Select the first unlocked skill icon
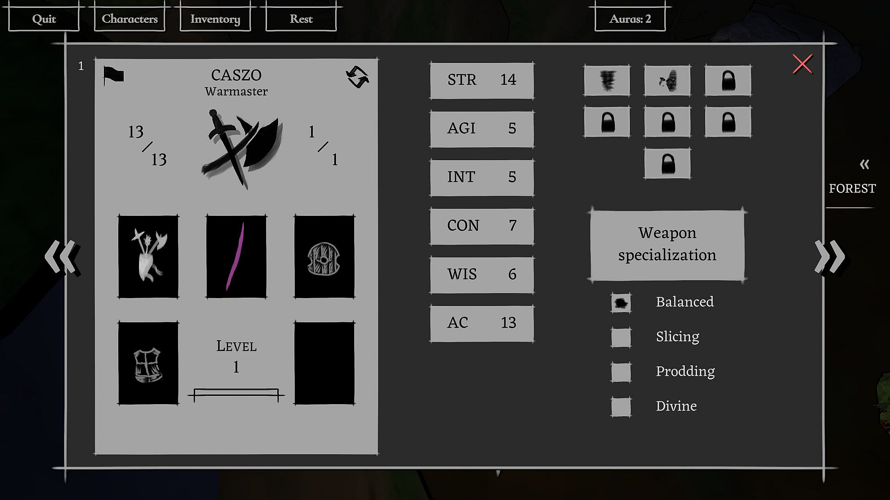The image size is (890, 500). (x=607, y=81)
